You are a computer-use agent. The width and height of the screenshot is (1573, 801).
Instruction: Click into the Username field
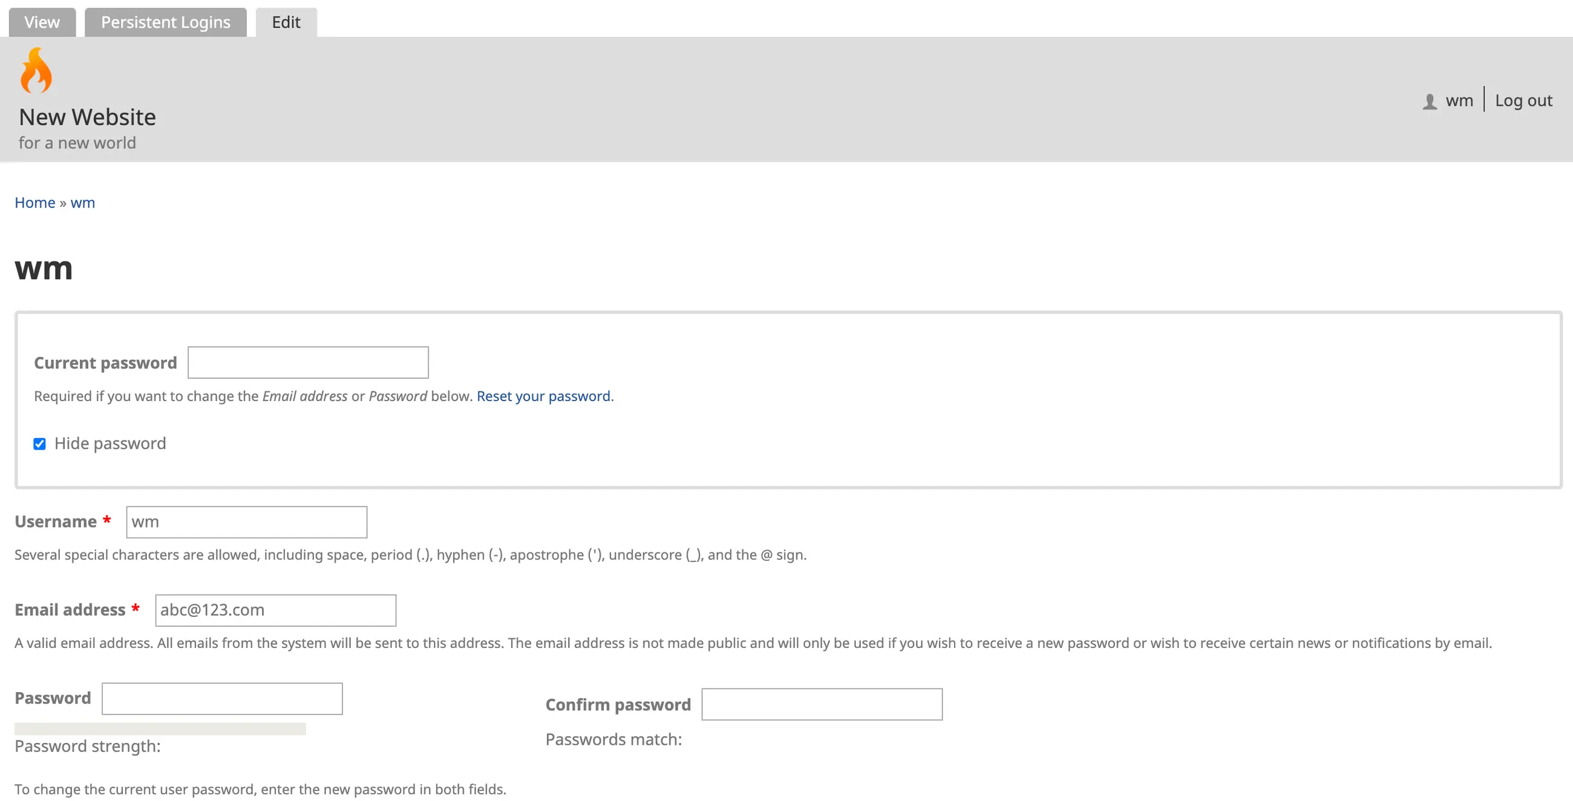coord(246,522)
